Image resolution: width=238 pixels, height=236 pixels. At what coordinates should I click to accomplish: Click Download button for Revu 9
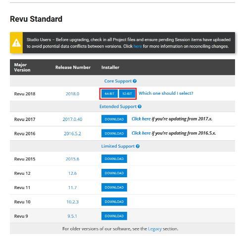(x=114, y=216)
